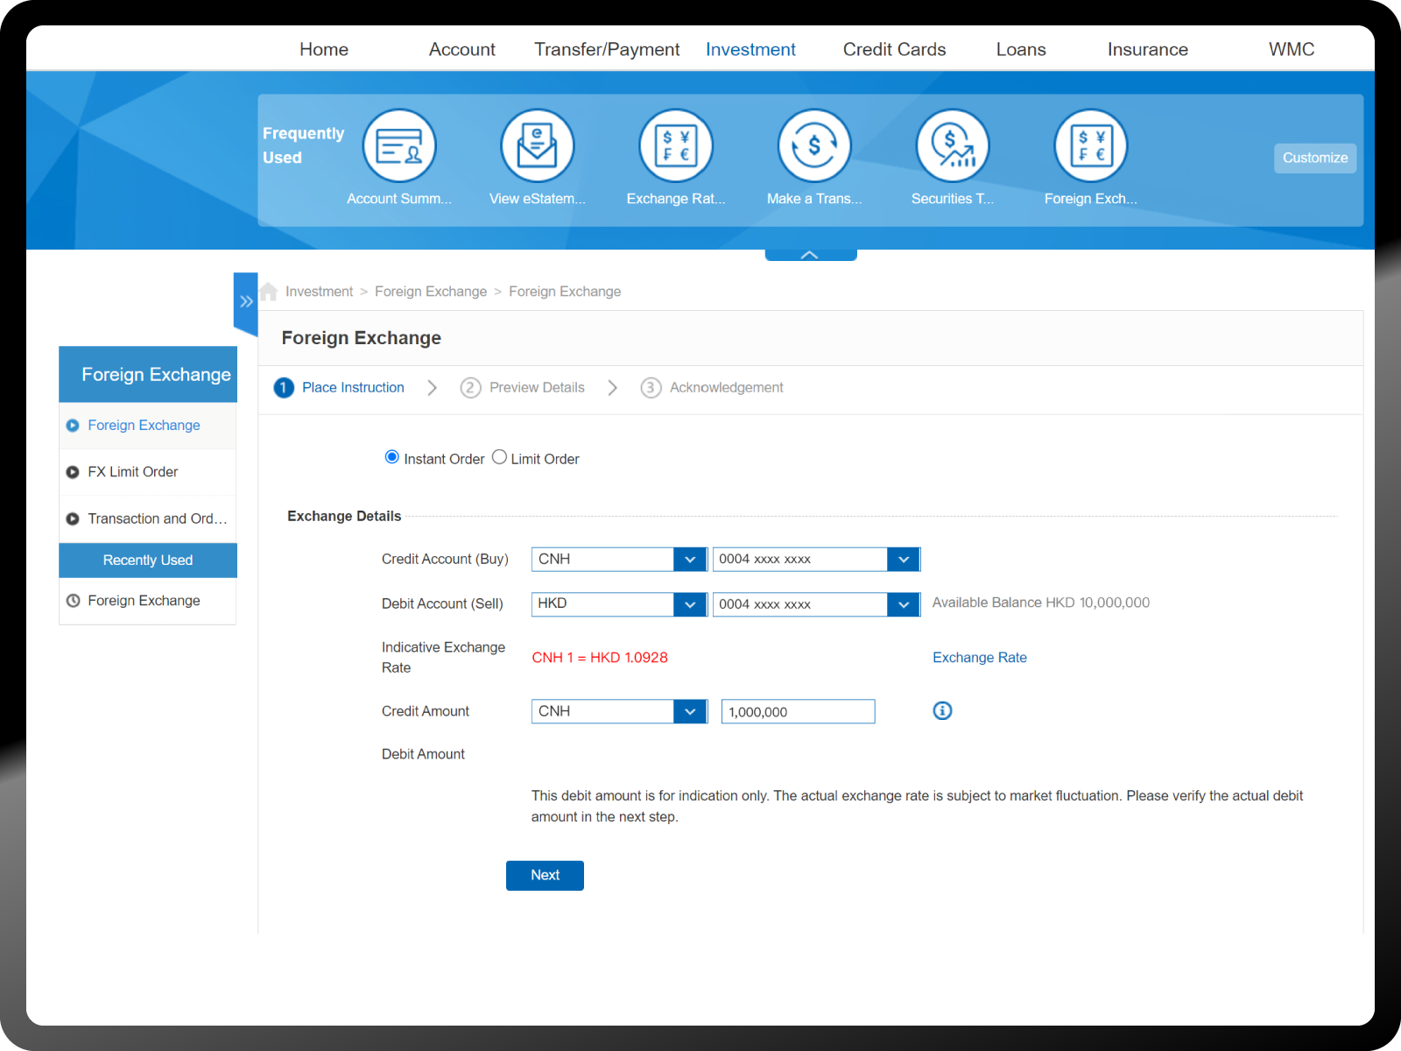Click the clock icon next to recent Foreign Exchange
Image resolution: width=1401 pixels, height=1051 pixels.
73,601
